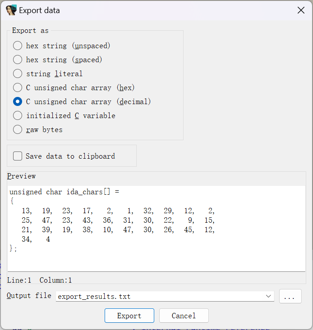Select hex string (unspaced) export format
This screenshot has width=313, height=330.
(18, 46)
